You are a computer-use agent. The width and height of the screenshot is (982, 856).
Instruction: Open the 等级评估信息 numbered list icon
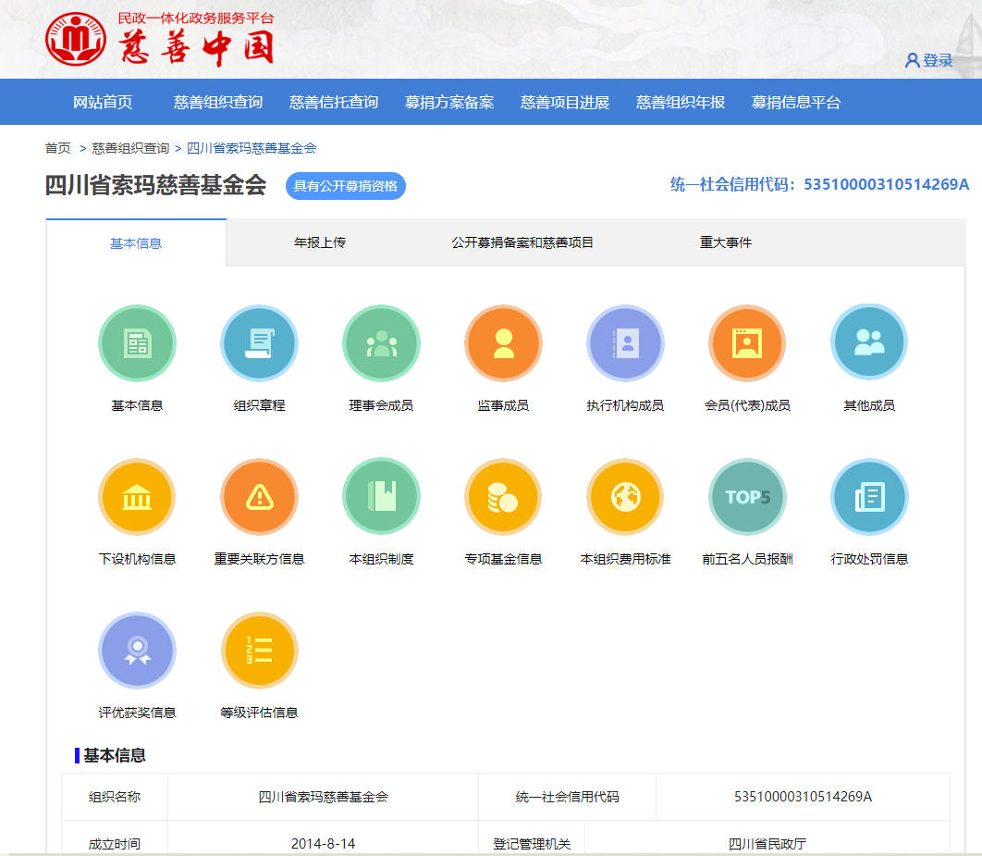coord(259,651)
